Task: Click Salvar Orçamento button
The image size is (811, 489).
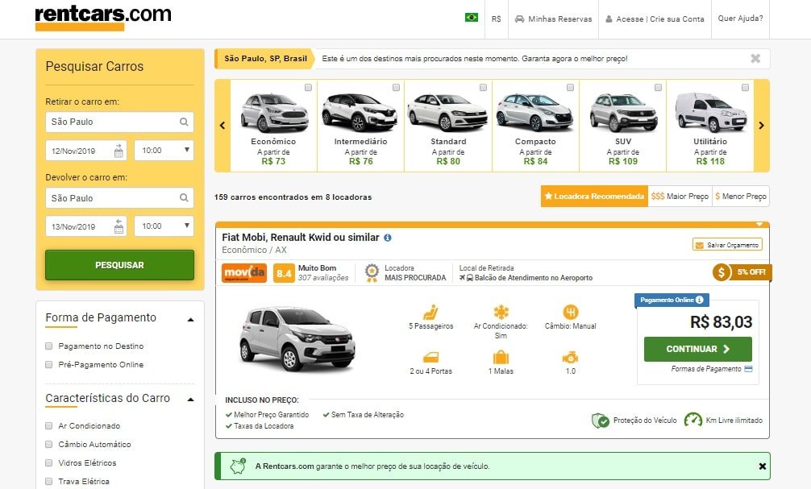Action: pyautogui.click(x=727, y=245)
